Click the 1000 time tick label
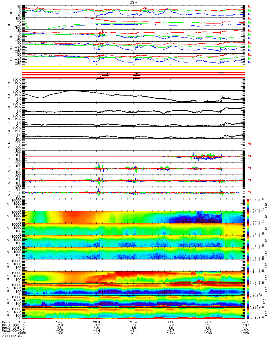The height and width of the screenshot is (344, 267). coord(171,333)
